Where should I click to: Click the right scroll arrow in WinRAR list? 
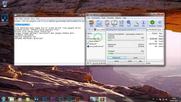pos(162,60)
